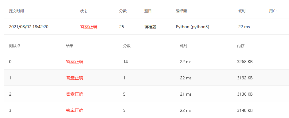
Task: Click memory value 3132 KB
Action: 245,78
